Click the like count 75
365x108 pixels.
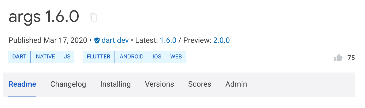[351, 58]
